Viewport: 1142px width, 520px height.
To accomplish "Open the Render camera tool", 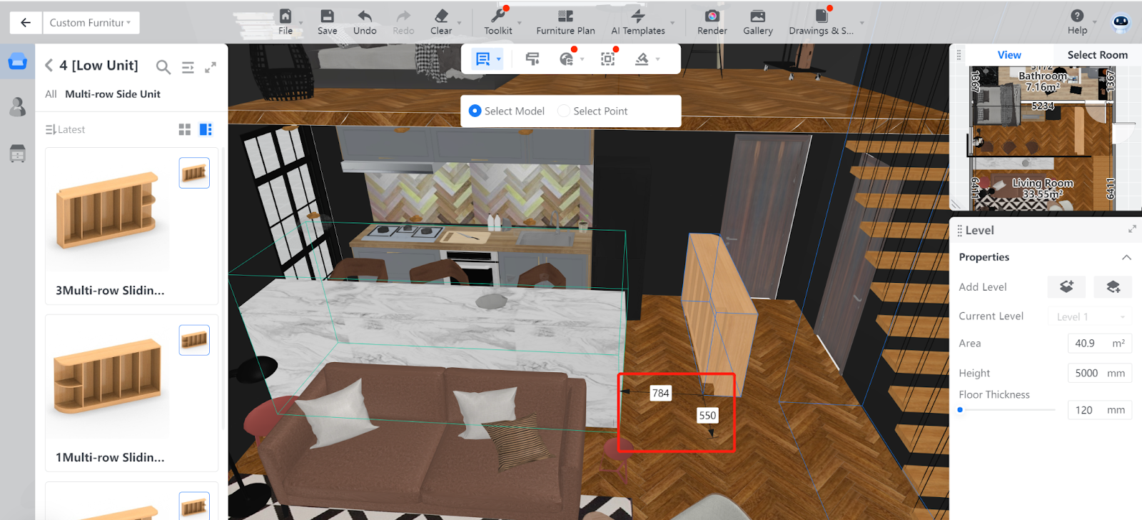I will [x=712, y=17].
